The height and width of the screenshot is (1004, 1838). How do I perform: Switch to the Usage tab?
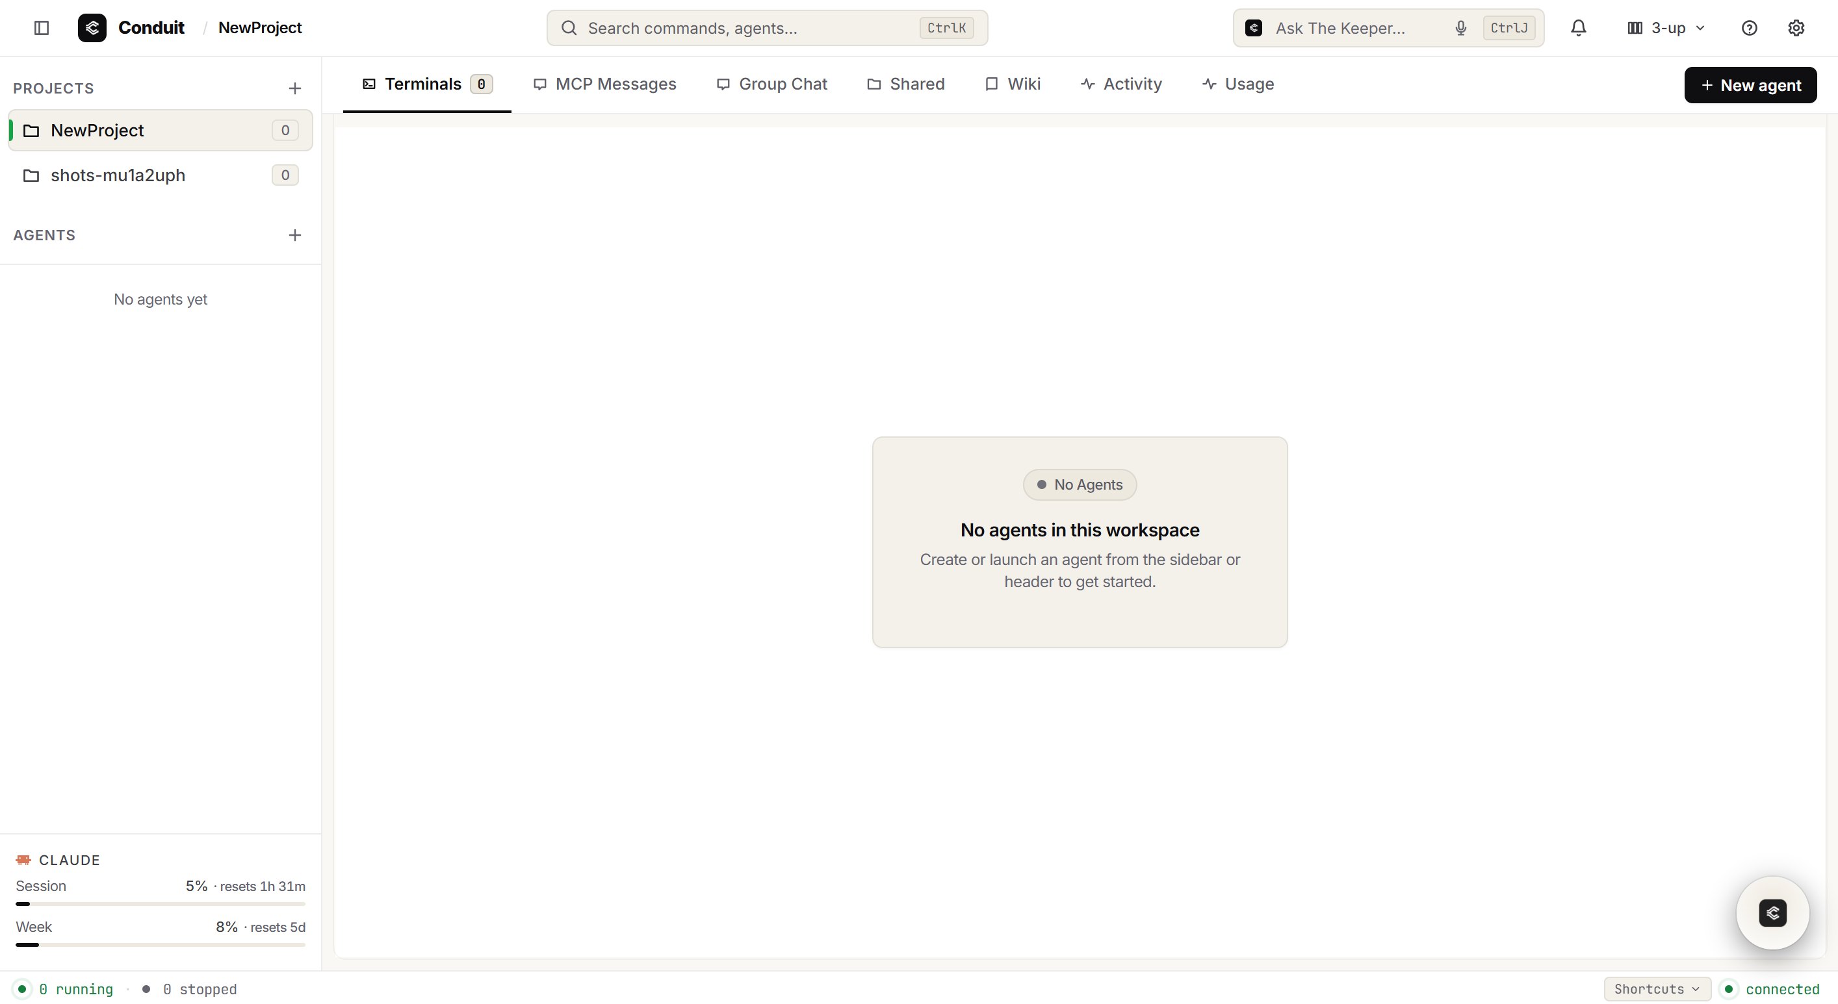(1238, 84)
